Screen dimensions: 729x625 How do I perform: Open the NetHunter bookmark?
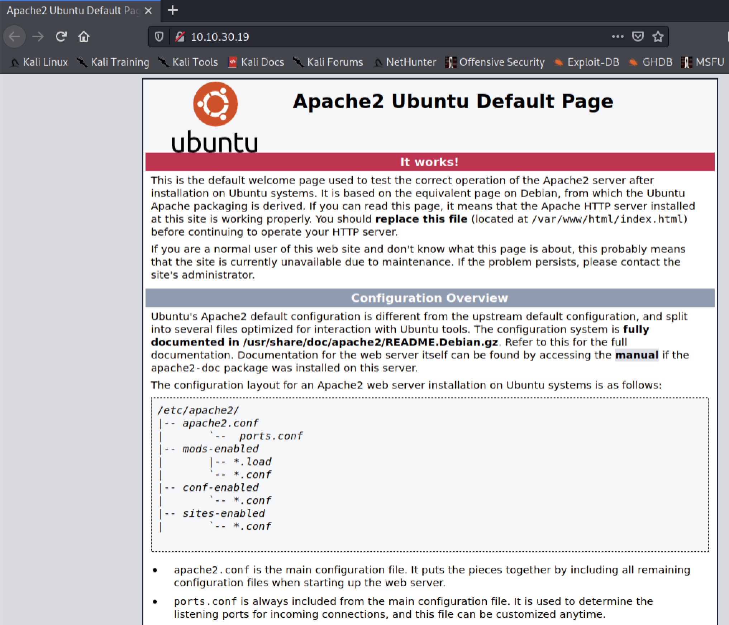405,62
